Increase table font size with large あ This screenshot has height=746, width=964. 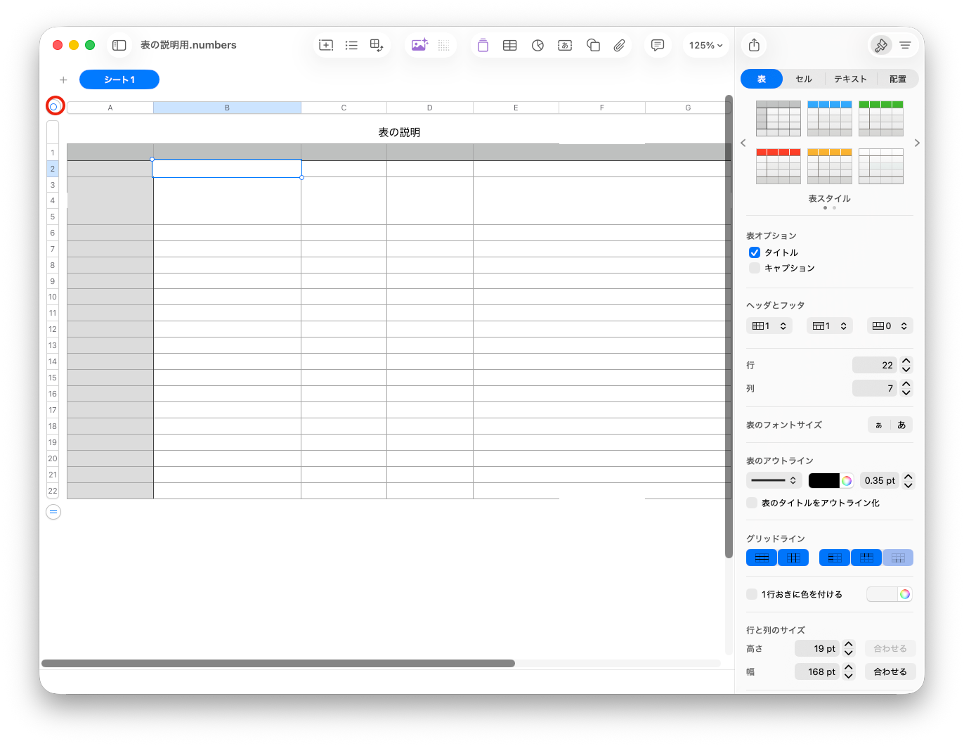point(901,425)
